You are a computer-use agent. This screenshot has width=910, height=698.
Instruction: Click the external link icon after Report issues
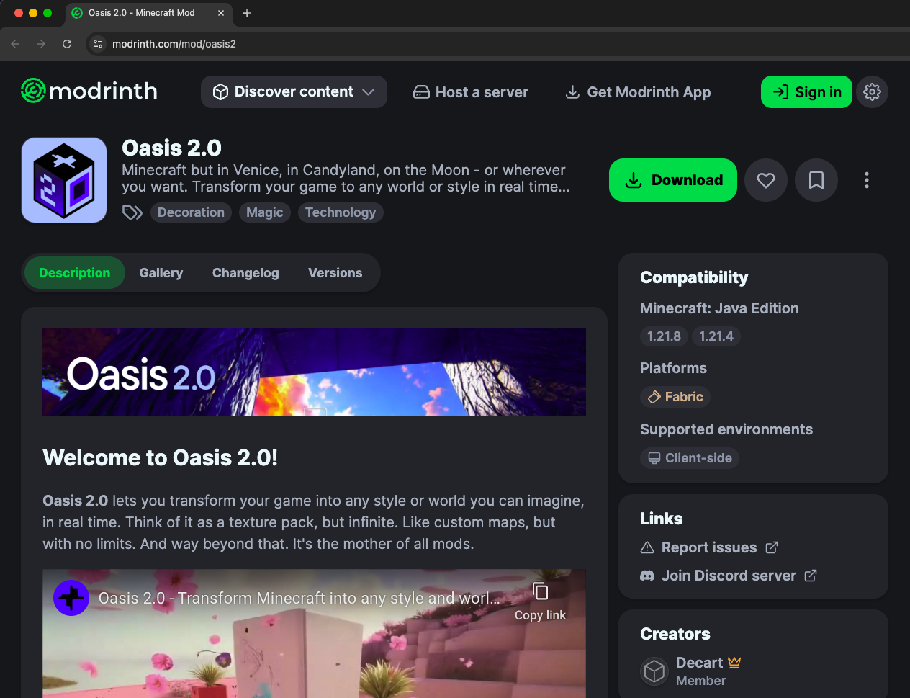click(x=772, y=547)
